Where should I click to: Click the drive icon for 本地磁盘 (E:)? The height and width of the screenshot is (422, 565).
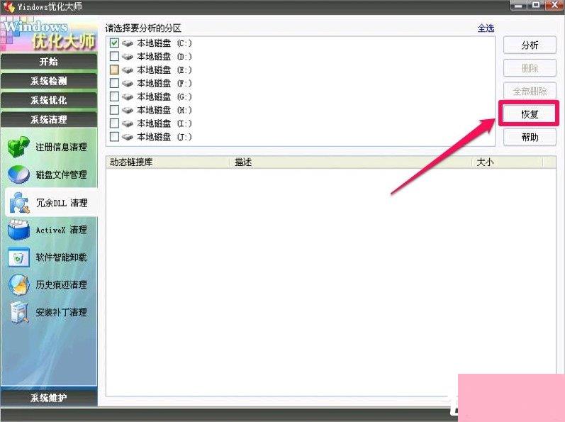coord(128,70)
